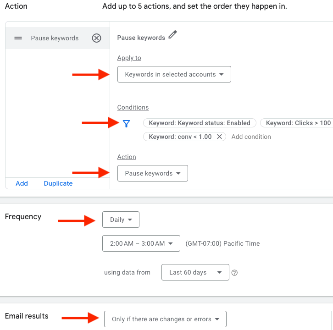
Task: Open the Keywords in selected accounts dropdown
Action: (174, 74)
